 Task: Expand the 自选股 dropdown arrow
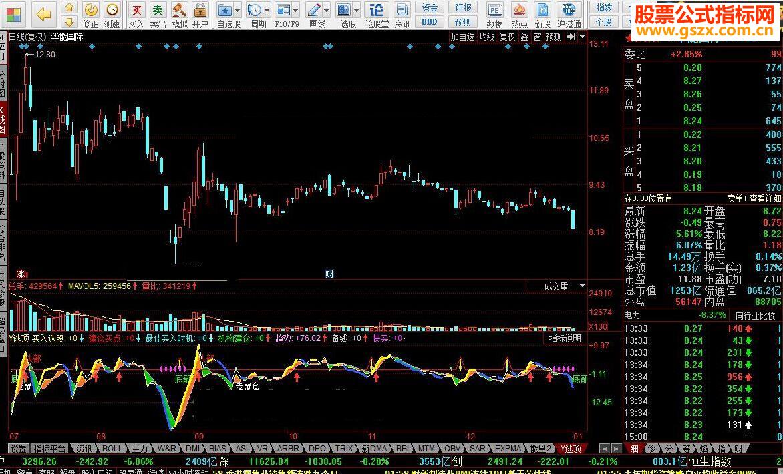[239, 10]
